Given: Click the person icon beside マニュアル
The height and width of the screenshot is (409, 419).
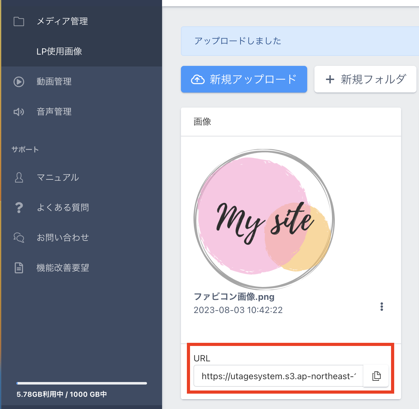Looking at the screenshot, I should 19,178.
